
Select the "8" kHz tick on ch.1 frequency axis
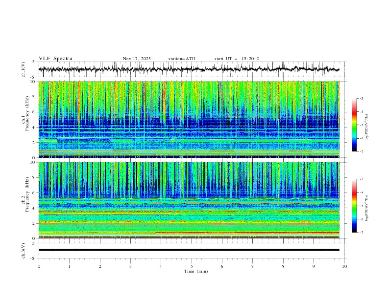pyautogui.click(x=34, y=97)
